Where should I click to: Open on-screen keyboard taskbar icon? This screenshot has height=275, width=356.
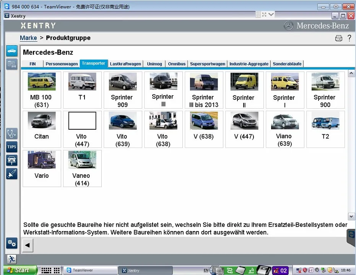(46, 270)
